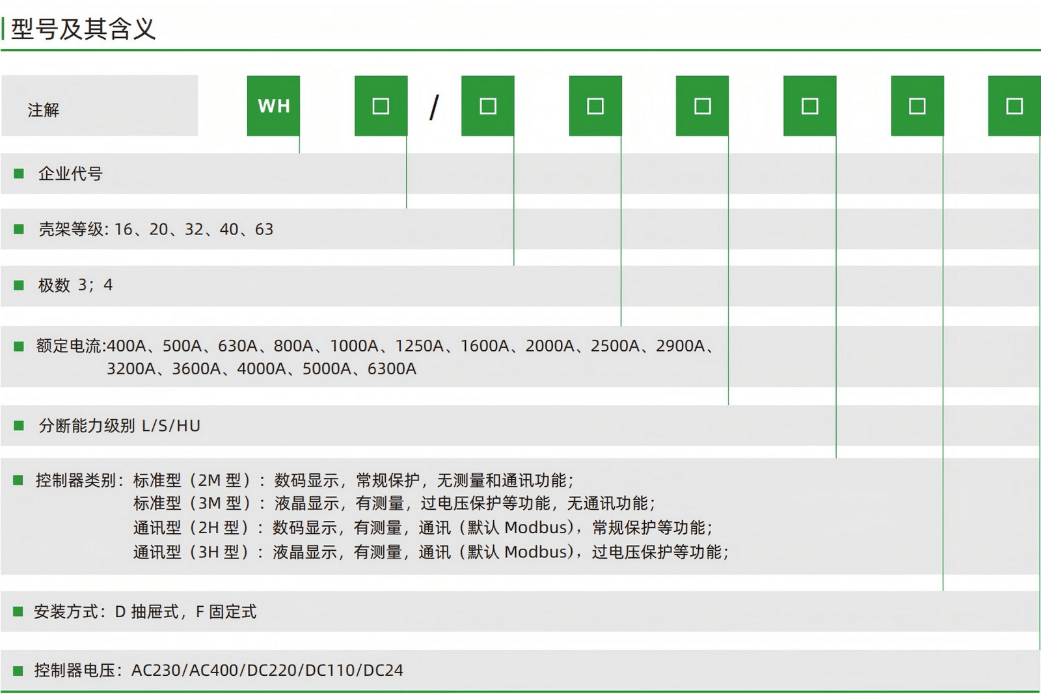The width and height of the screenshot is (1041, 694).
Task: Select the first placeholder square after WH
Action: click(381, 106)
